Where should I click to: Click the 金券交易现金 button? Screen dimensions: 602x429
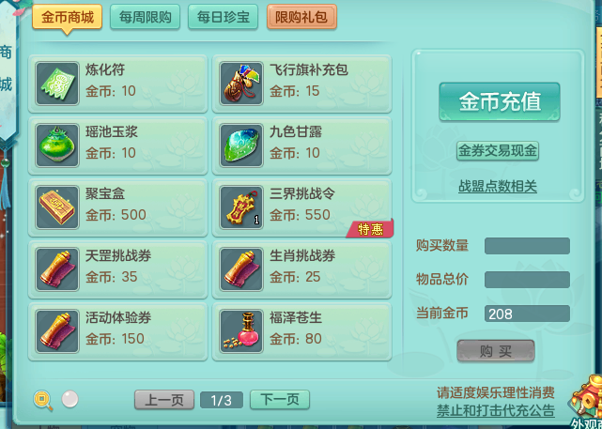click(498, 151)
